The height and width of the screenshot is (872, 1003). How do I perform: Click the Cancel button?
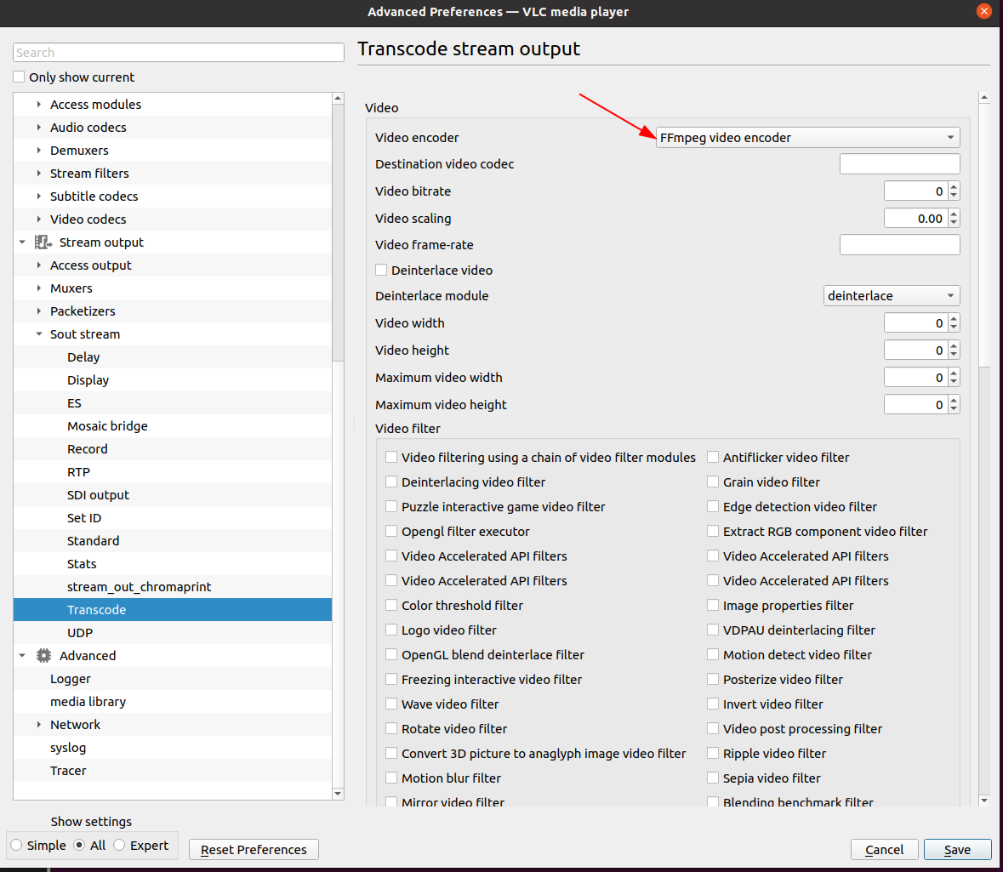(885, 850)
